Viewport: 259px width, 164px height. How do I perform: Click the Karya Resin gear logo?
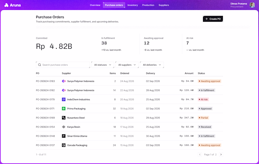[x=63, y=127]
